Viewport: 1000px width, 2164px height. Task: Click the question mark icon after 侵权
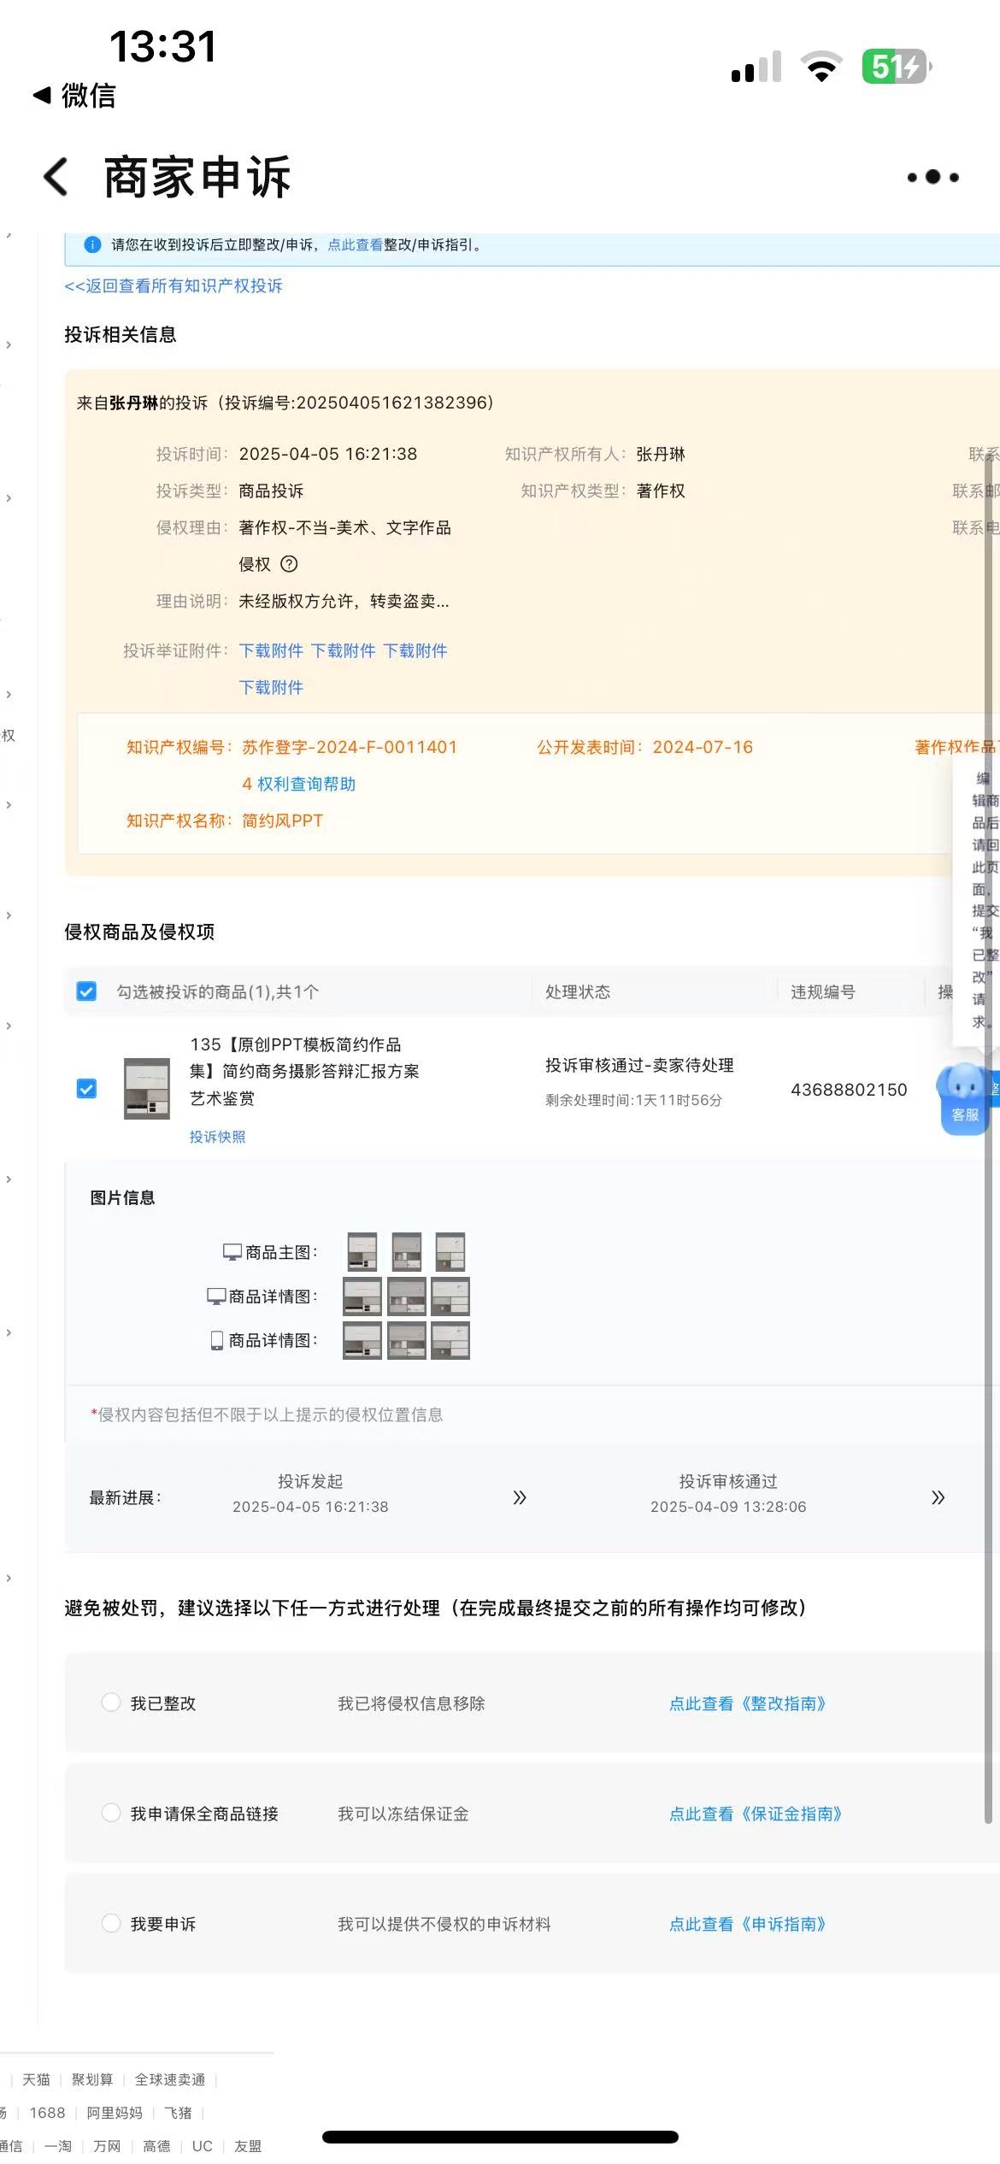tap(289, 564)
